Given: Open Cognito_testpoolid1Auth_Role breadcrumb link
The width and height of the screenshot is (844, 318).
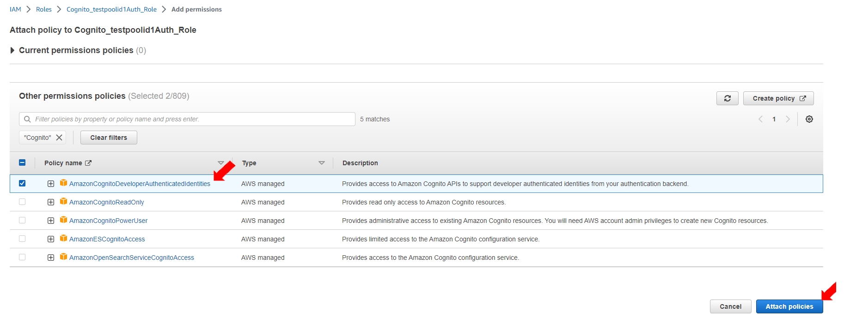Looking at the screenshot, I should click(111, 9).
